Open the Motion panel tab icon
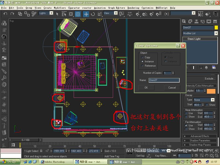 click(x=203, y=21)
